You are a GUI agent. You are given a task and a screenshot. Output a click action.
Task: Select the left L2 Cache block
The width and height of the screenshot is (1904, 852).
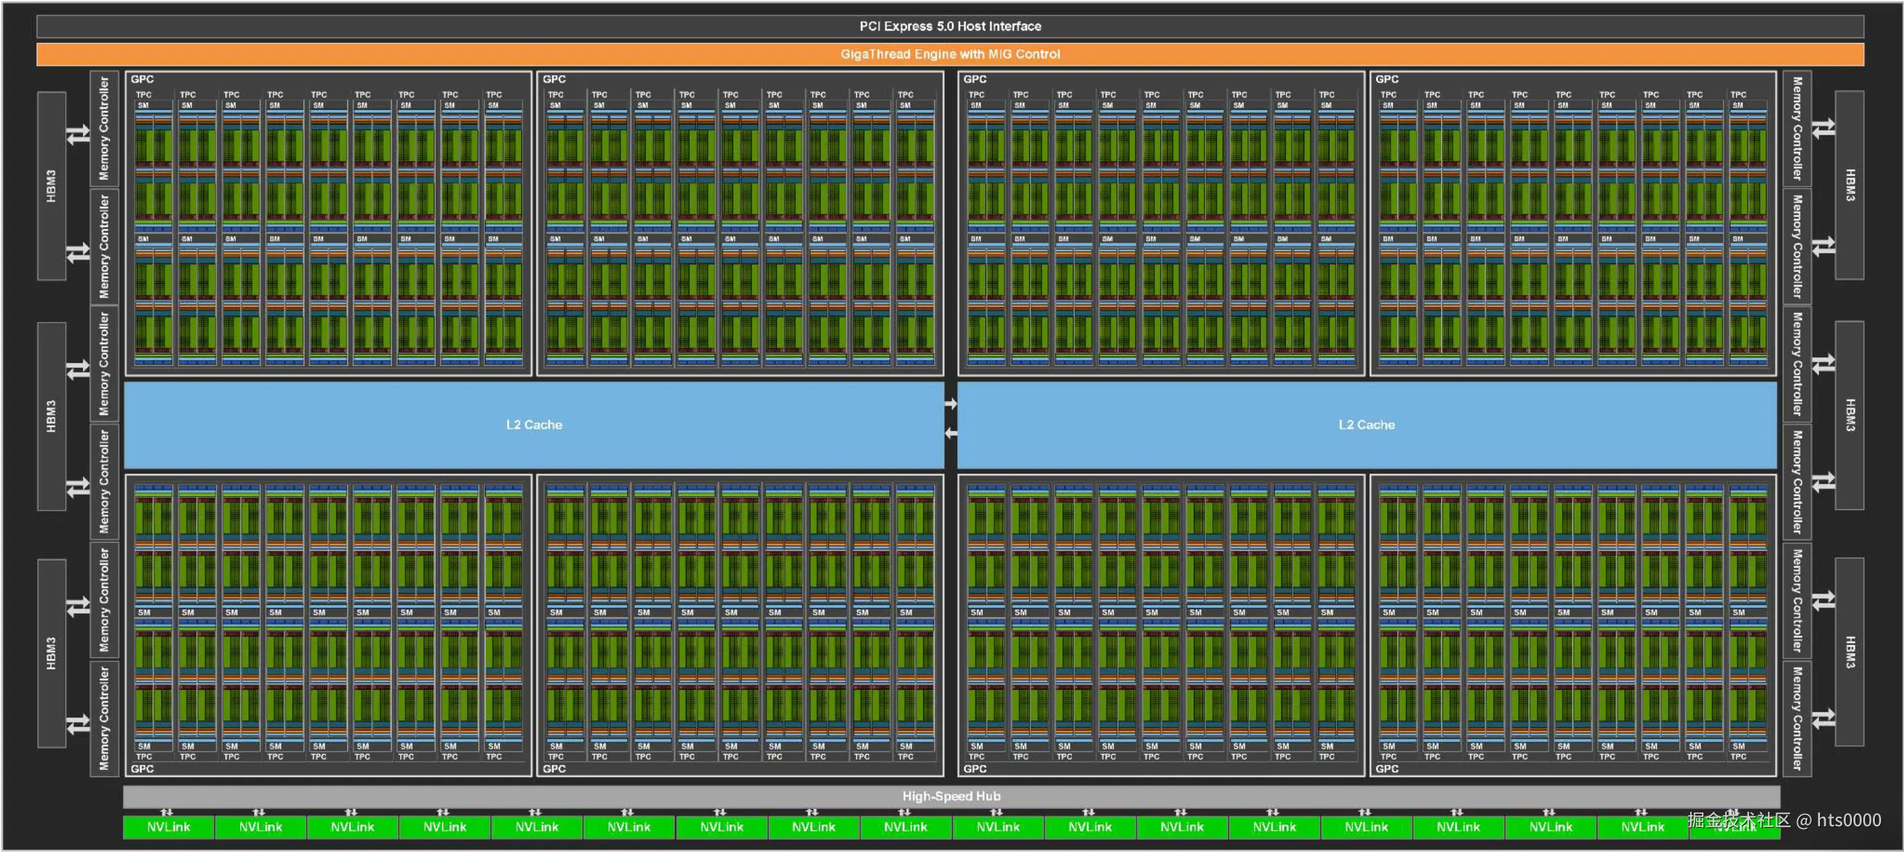tap(534, 425)
